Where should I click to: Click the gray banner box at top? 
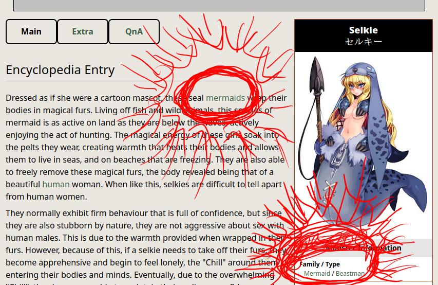click(x=219, y=5)
